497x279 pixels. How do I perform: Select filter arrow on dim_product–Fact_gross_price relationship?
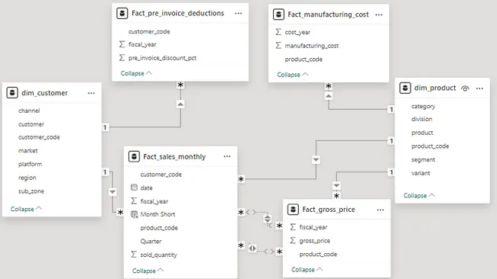[336, 185]
